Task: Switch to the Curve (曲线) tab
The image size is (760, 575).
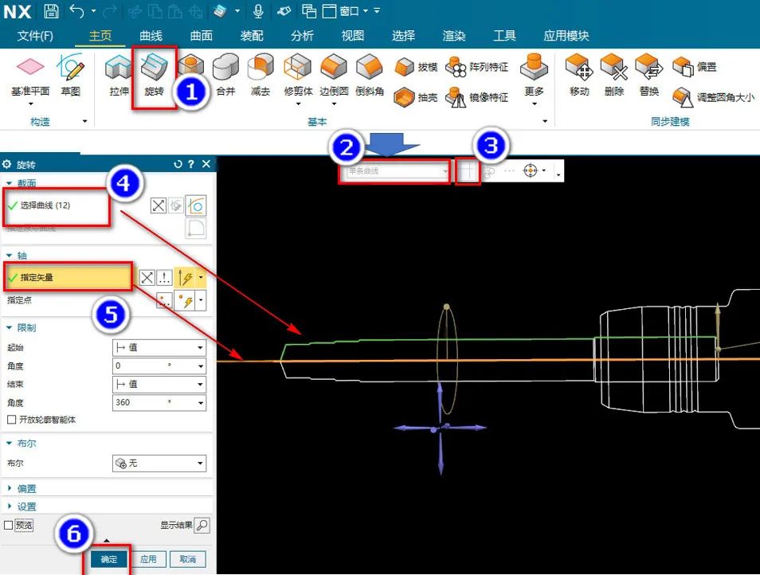Action: [x=151, y=35]
